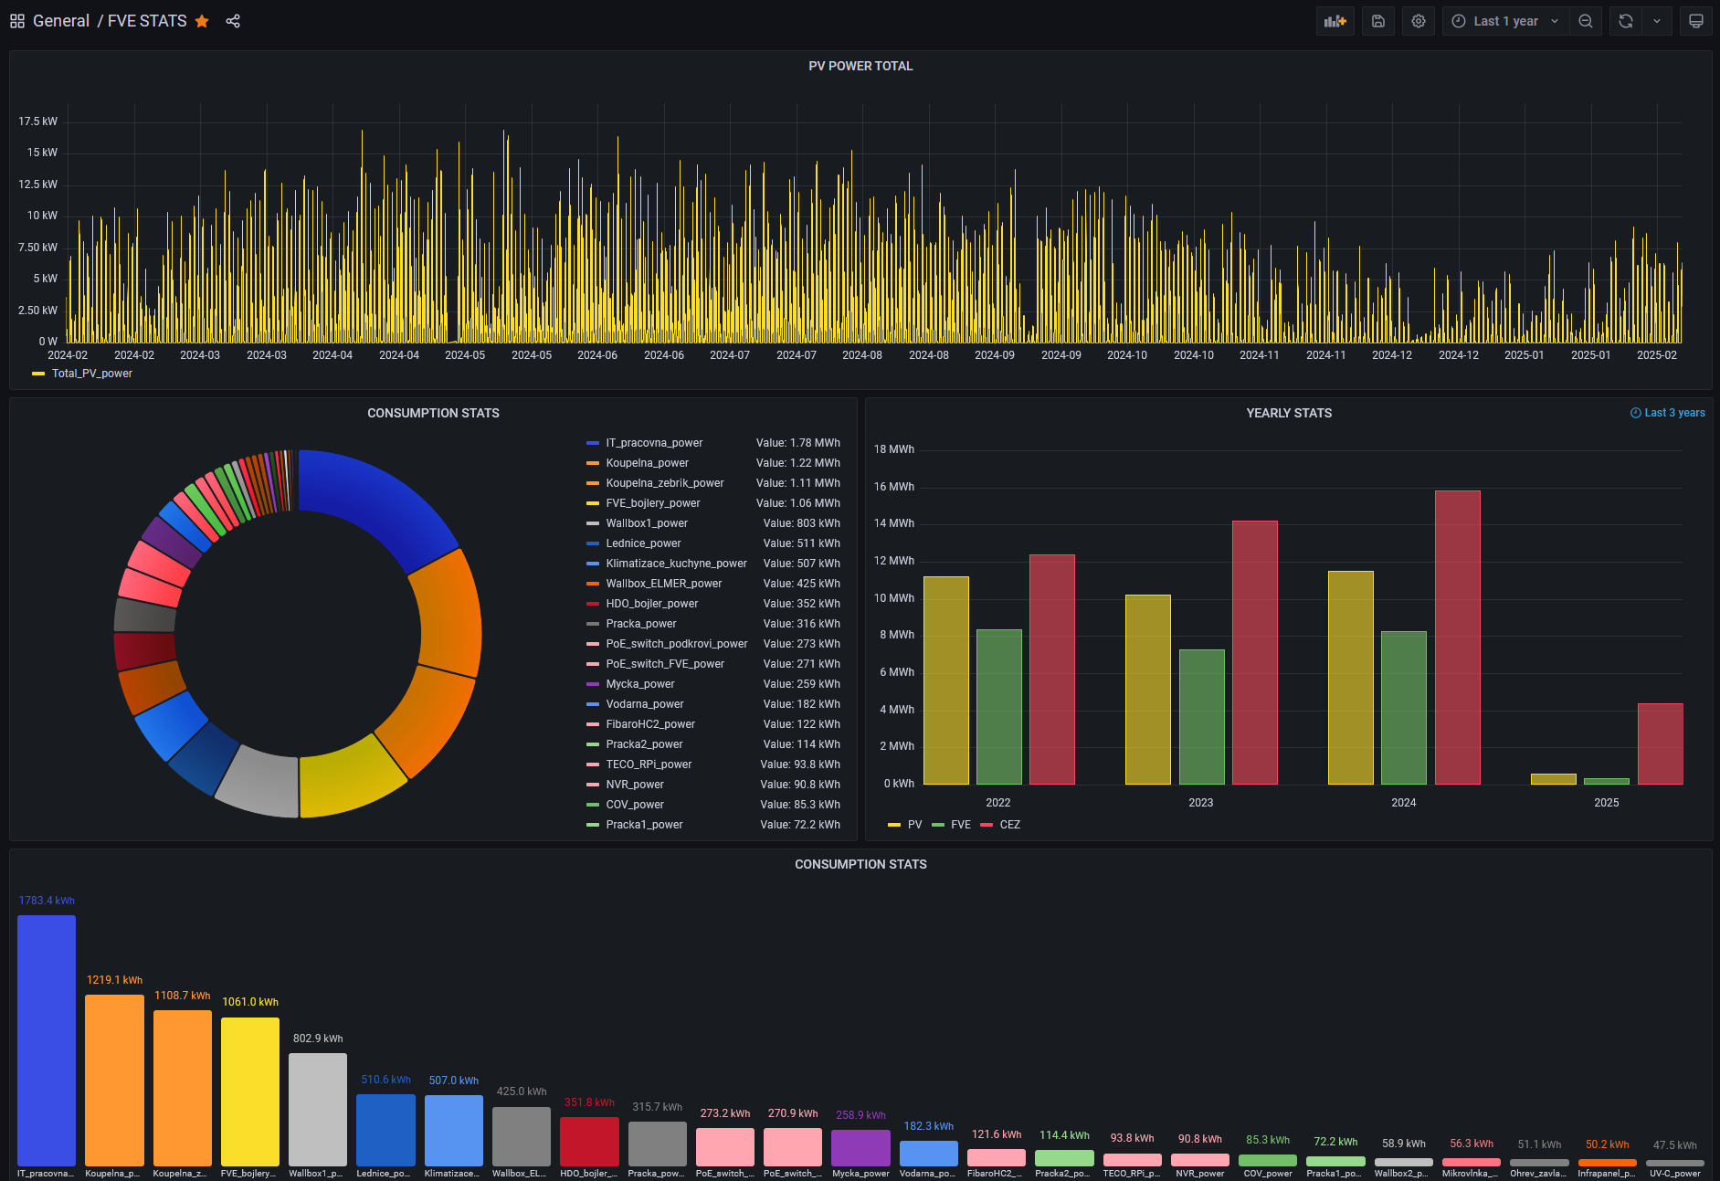Star the FVE STATS dashboard
This screenshot has width=1720, height=1181.
click(x=202, y=21)
